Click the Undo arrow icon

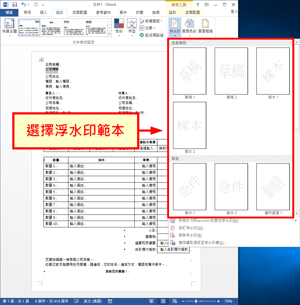click(24, 5)
